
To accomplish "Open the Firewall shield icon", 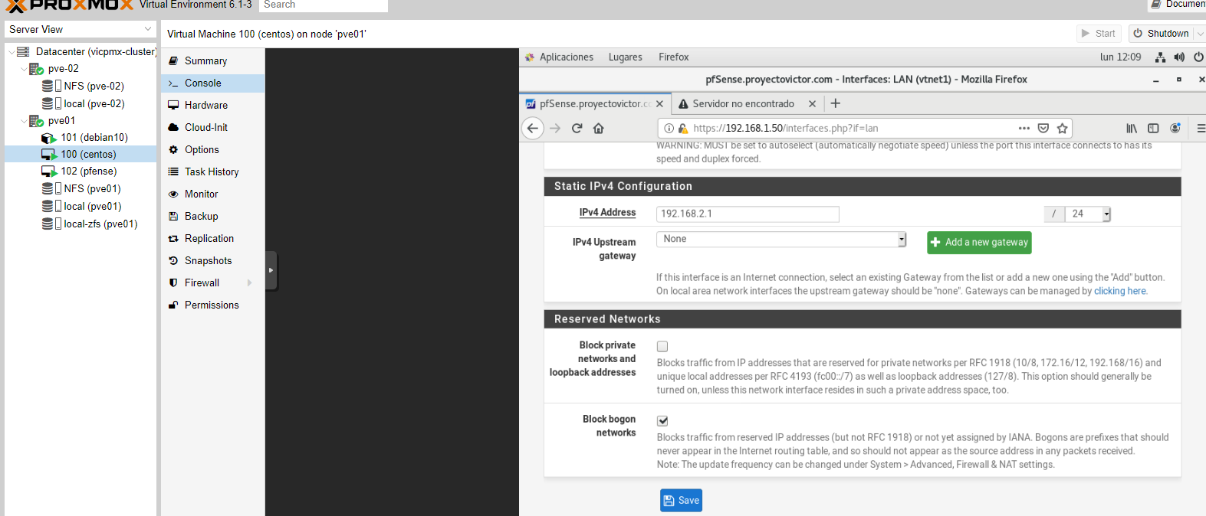I will [x=173, y=282].
